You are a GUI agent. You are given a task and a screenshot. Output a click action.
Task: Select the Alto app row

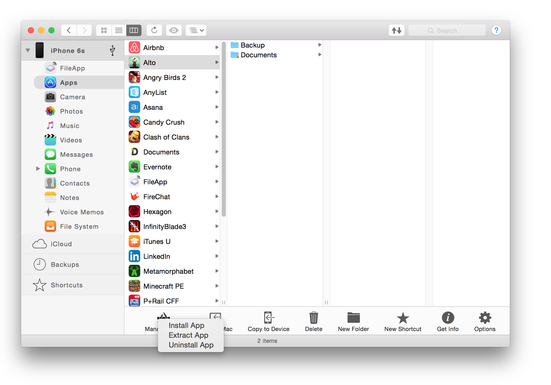(172, 62)
